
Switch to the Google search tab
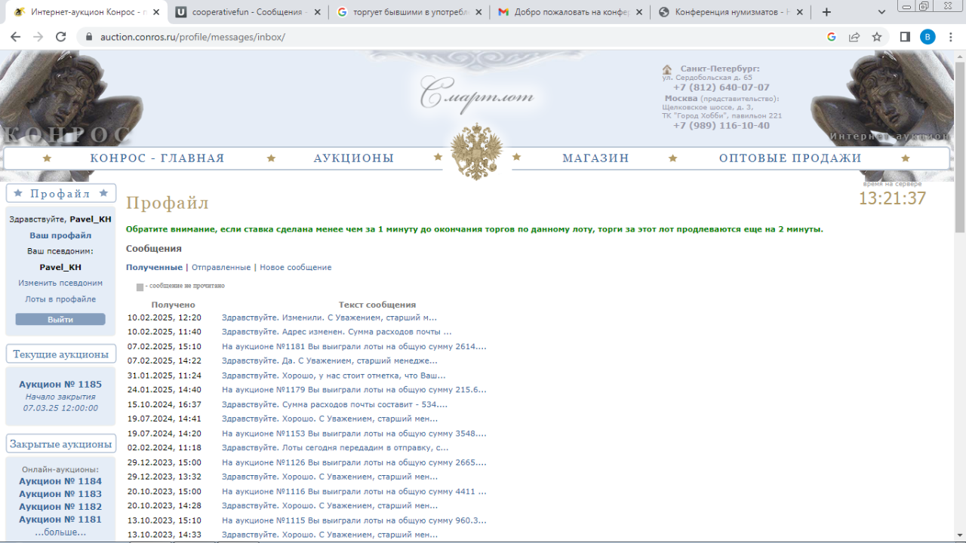(409, 12)
